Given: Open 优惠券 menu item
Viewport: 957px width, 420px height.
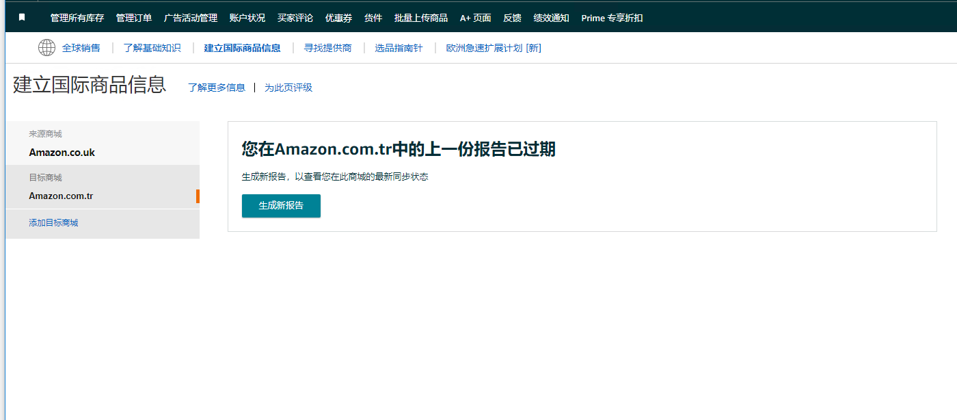Looking at the screenshot, I should 339,18.
